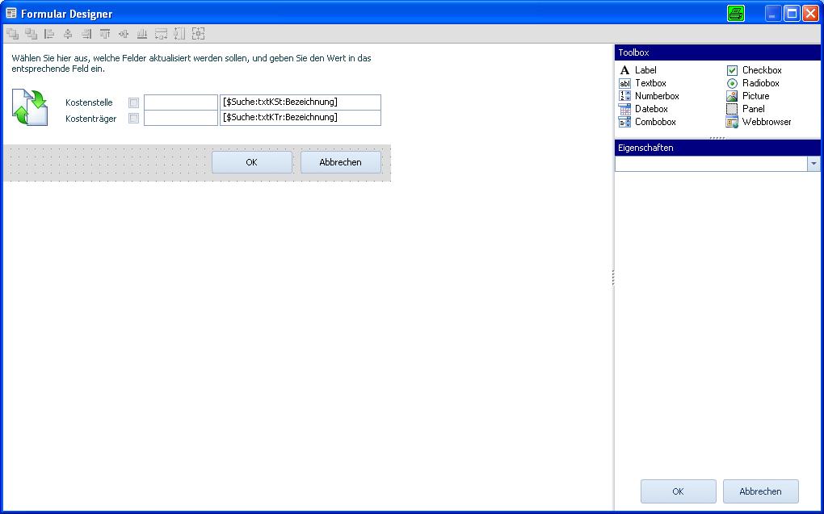Align selected controls to left edges
The width and height of the screenshot is (824, 514).
[49, 34]
